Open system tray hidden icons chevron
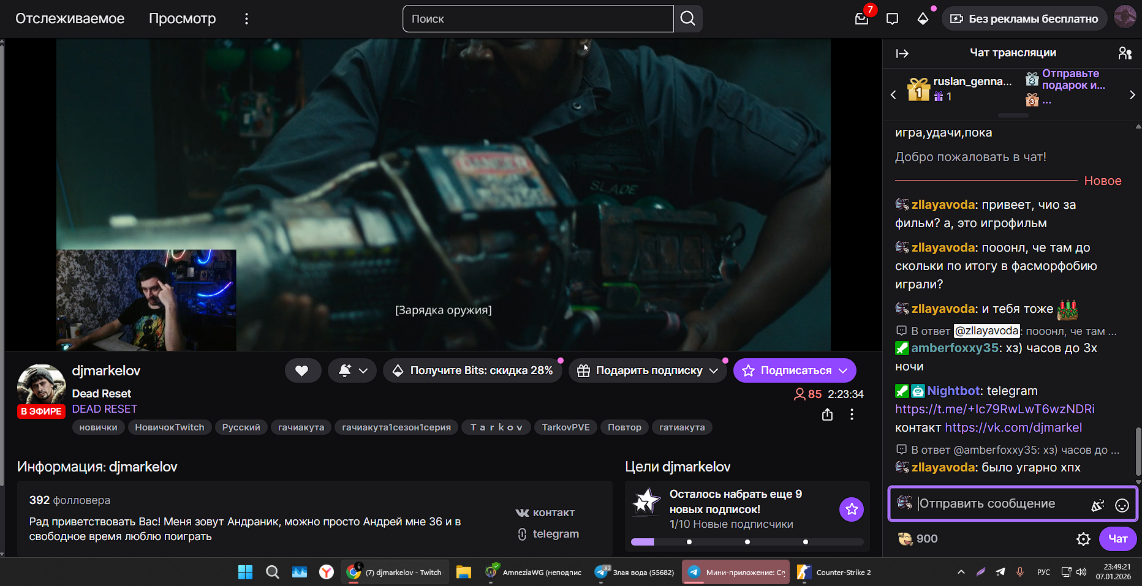Screen dimensions: 1142x586 click(x=961, y=572)
